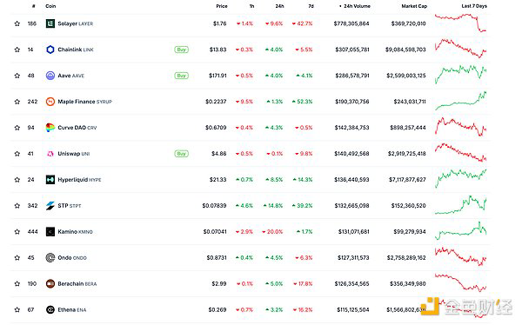Screen dimensions: 522x325
Task: Click Buy button in Uniswap row
Action: coord(182,154)
